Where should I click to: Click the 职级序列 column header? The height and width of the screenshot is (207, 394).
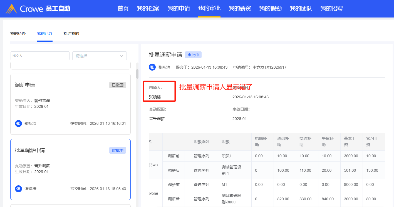pyautogui.click(x=201, y=142)
